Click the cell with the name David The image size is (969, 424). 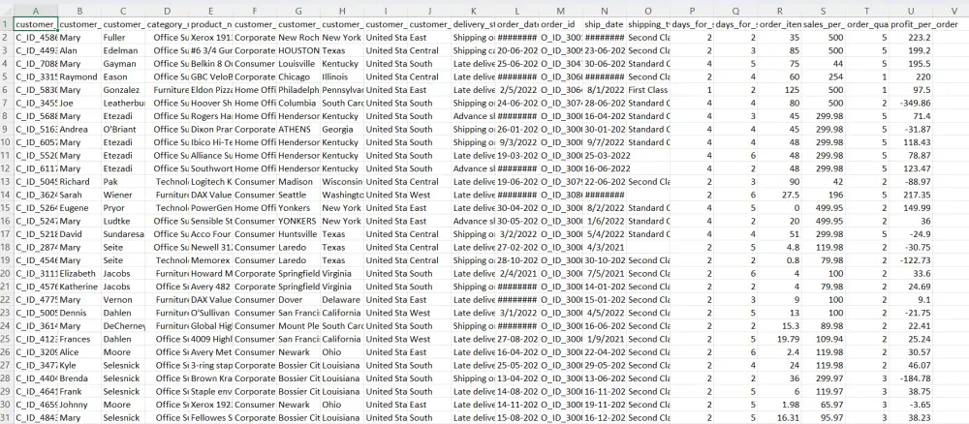click(x=79, y=234)
